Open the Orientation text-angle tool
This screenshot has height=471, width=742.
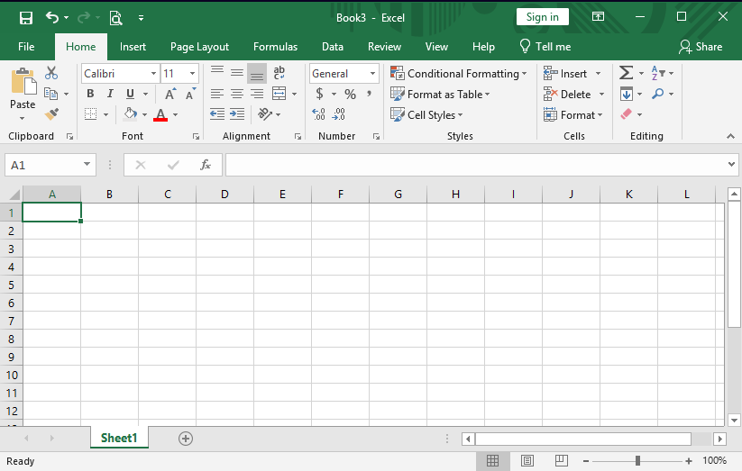(264, 114)
